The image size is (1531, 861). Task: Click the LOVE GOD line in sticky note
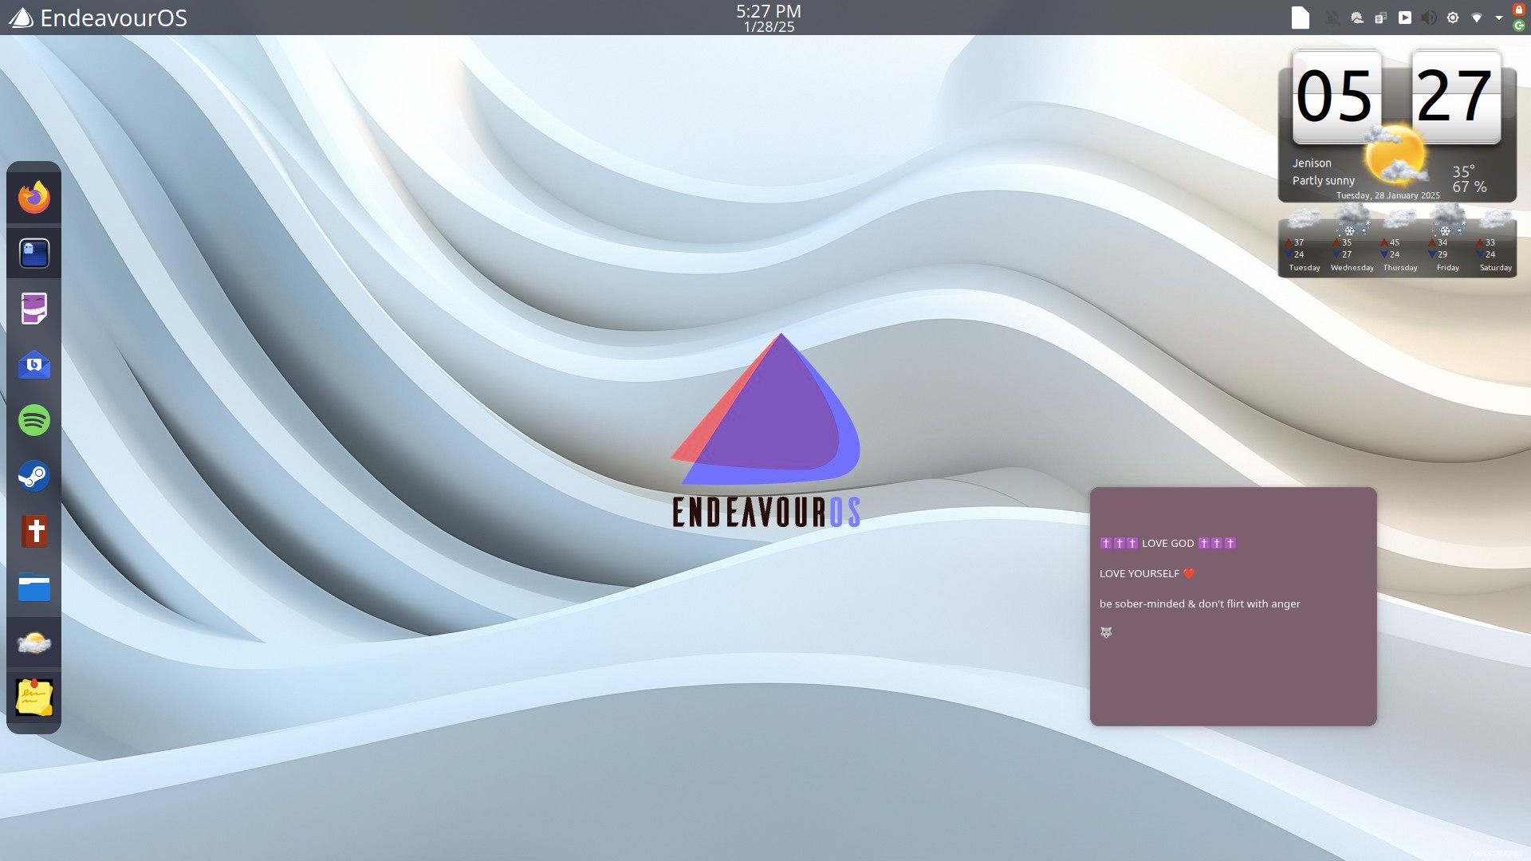pyautogui.click(x=1167, y=543)
